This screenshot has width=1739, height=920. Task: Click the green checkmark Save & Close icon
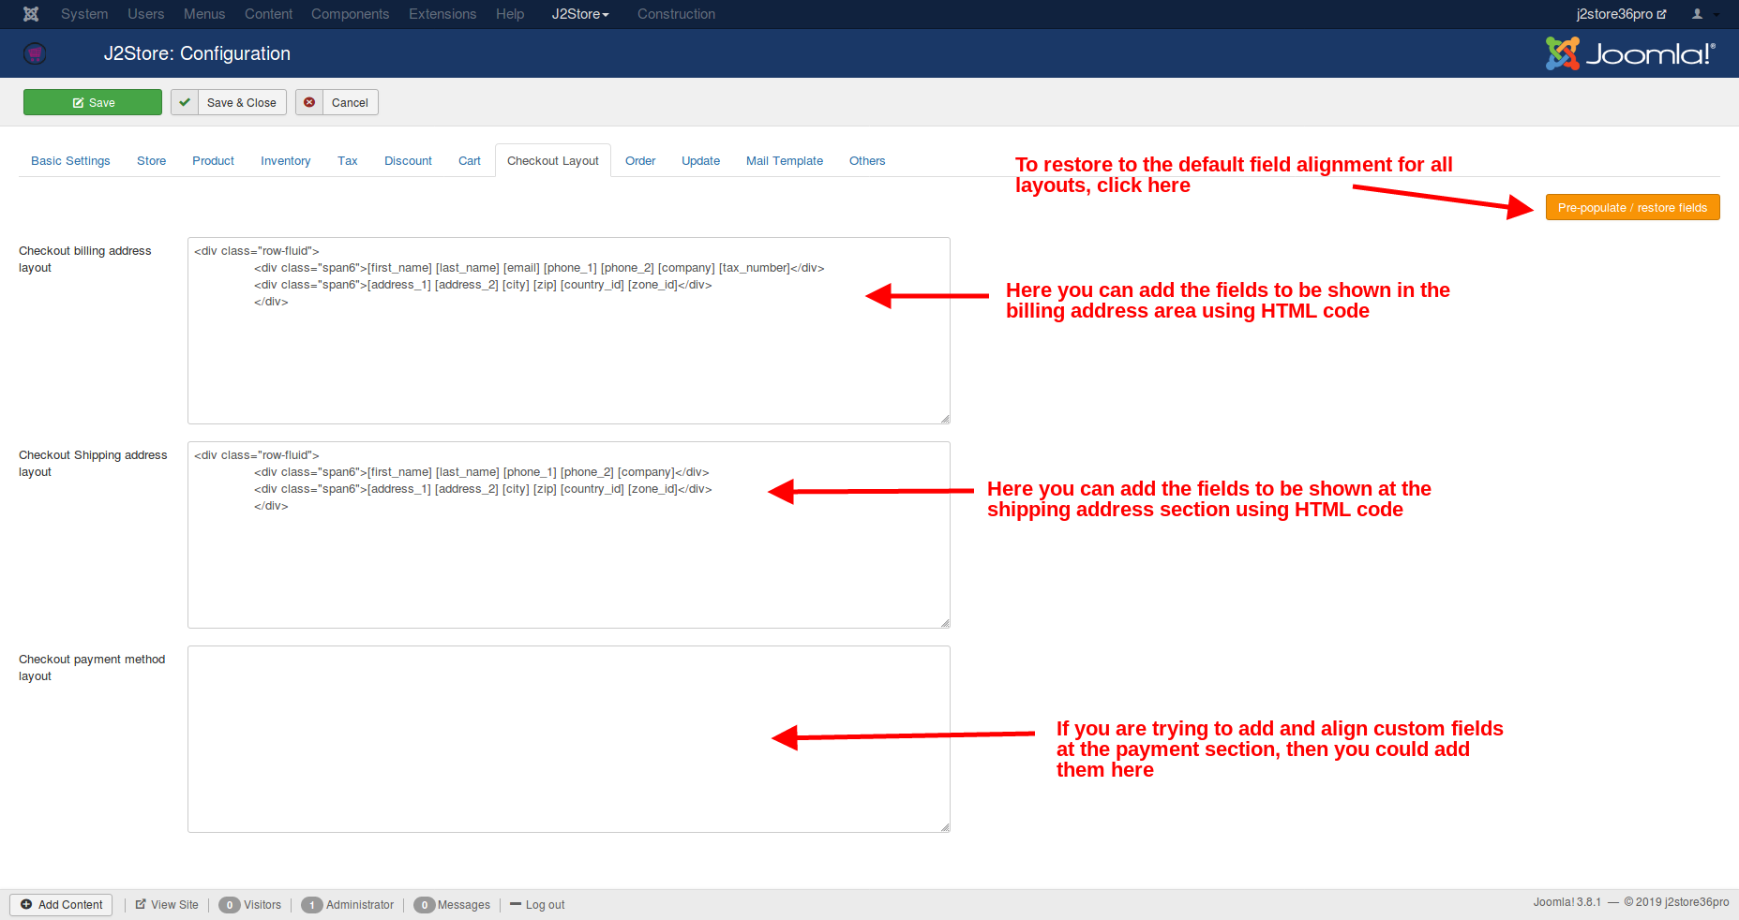[185, 102]
